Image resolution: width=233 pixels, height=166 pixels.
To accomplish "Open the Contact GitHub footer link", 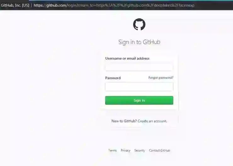I will tap(159, 150).
